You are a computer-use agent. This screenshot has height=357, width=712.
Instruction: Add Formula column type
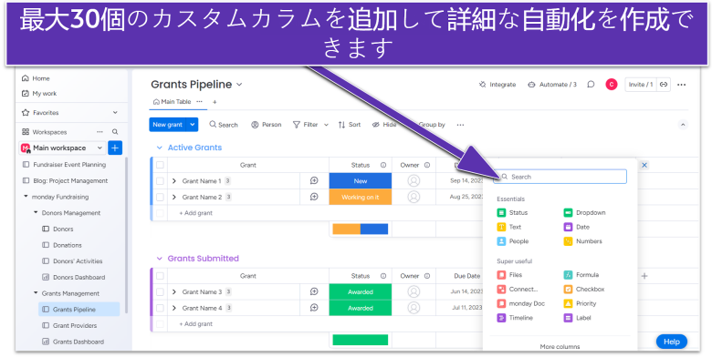click(581, 275)
